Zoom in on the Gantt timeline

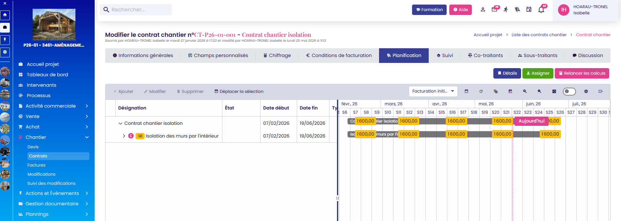click(525, 91)
